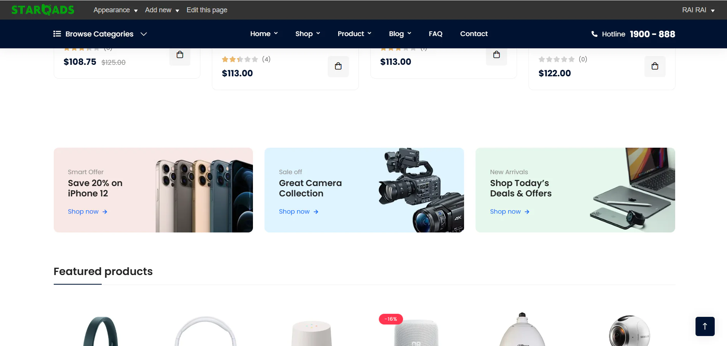The width and height of the screenshot is (727, 346).
Task: Go to the Contact page
Action: tap(474, 34)
